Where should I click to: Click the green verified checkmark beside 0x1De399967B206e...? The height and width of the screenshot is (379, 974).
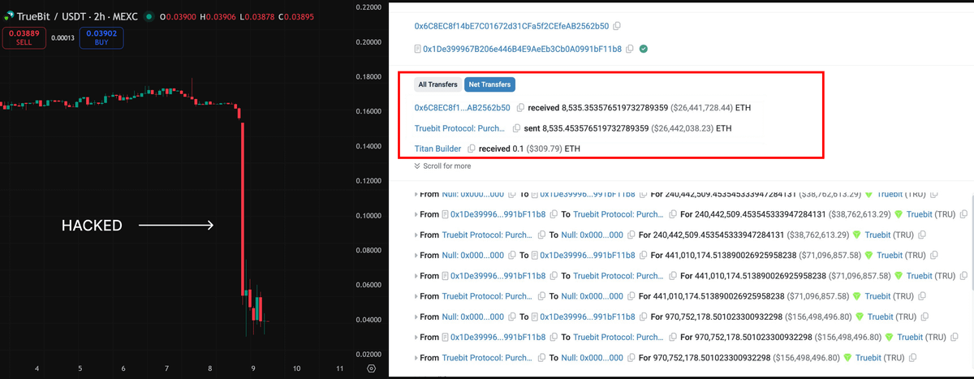(644, 49)
